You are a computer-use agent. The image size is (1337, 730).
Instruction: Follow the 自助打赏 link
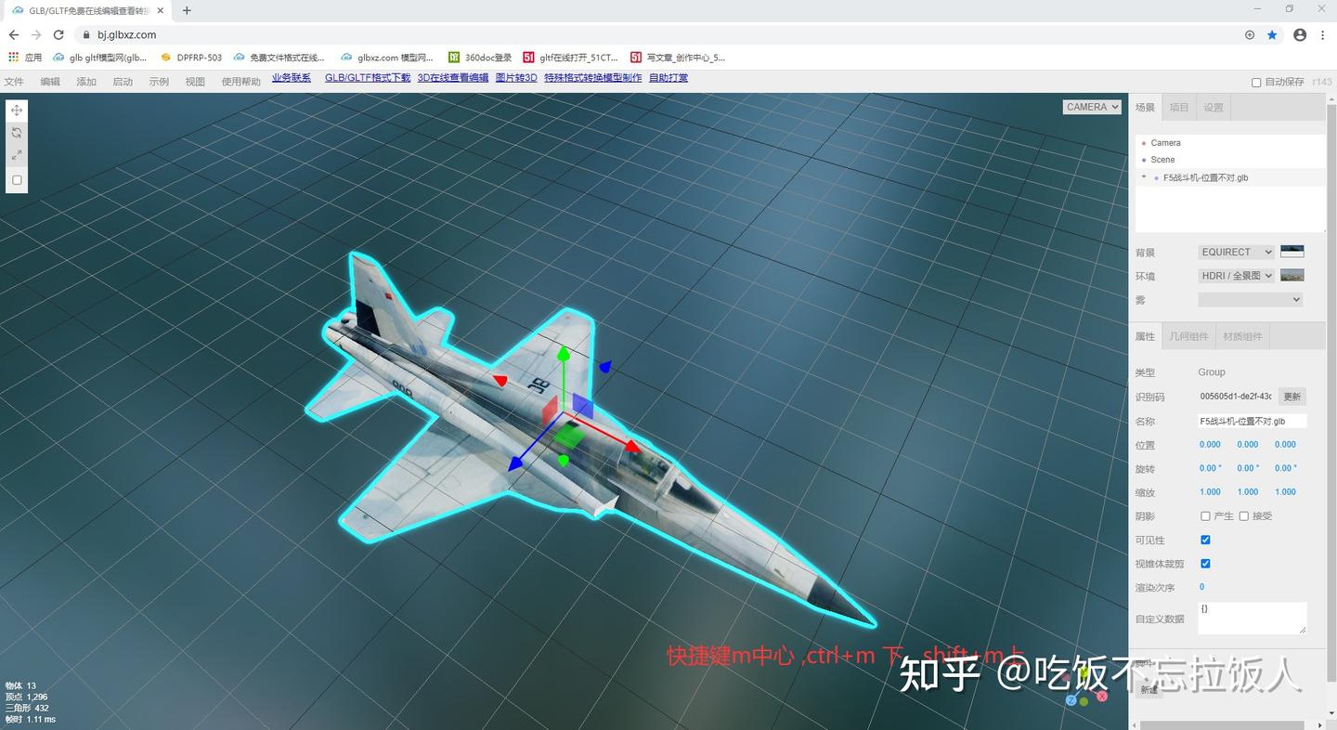pyautogui.click(x=668, y=78)
